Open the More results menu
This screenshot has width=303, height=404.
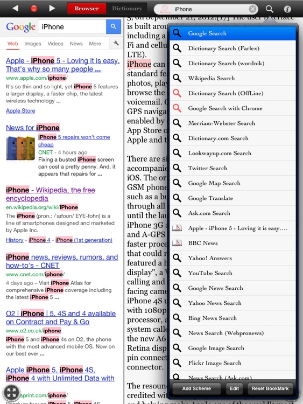[95, 44]
